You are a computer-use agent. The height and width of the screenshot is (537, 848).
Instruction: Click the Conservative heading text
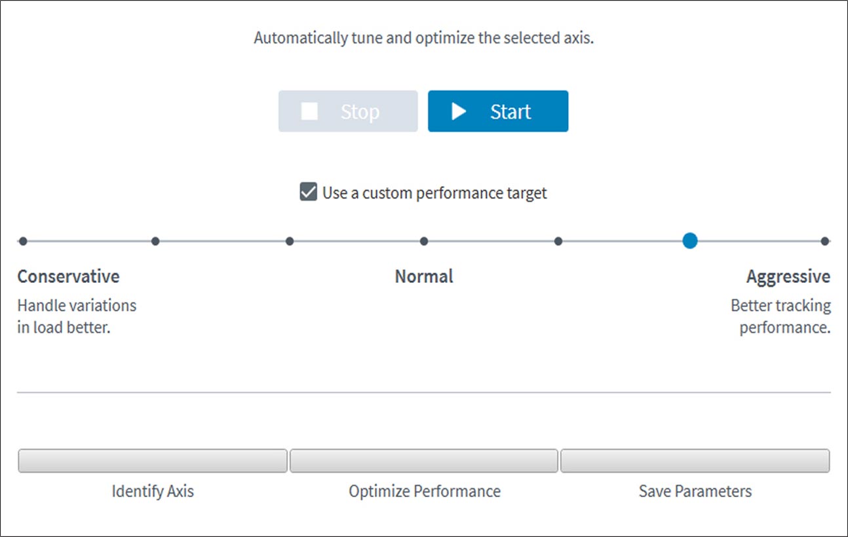coord(68,276)
